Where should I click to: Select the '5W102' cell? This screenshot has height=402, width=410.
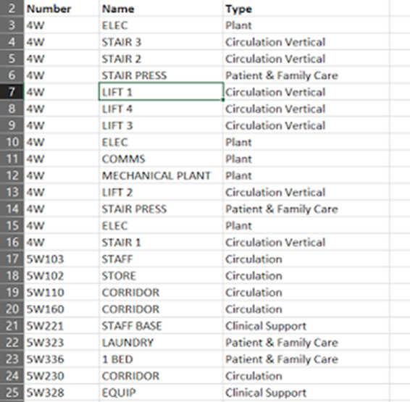(62, 275)
